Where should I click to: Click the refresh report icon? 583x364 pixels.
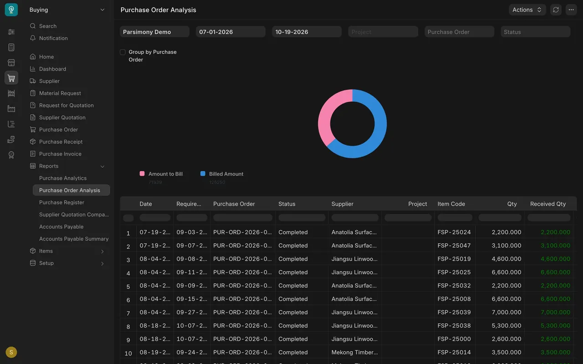coord(556,10)
